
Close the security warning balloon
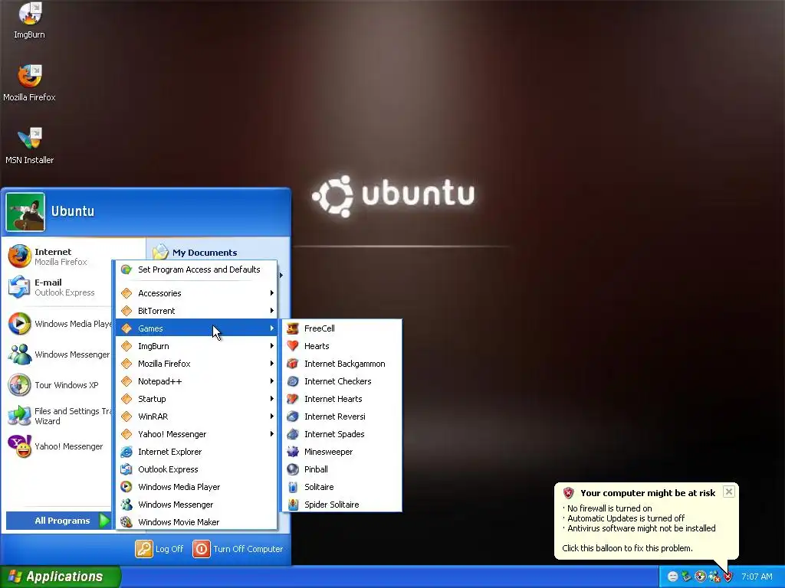coord(729,492)
